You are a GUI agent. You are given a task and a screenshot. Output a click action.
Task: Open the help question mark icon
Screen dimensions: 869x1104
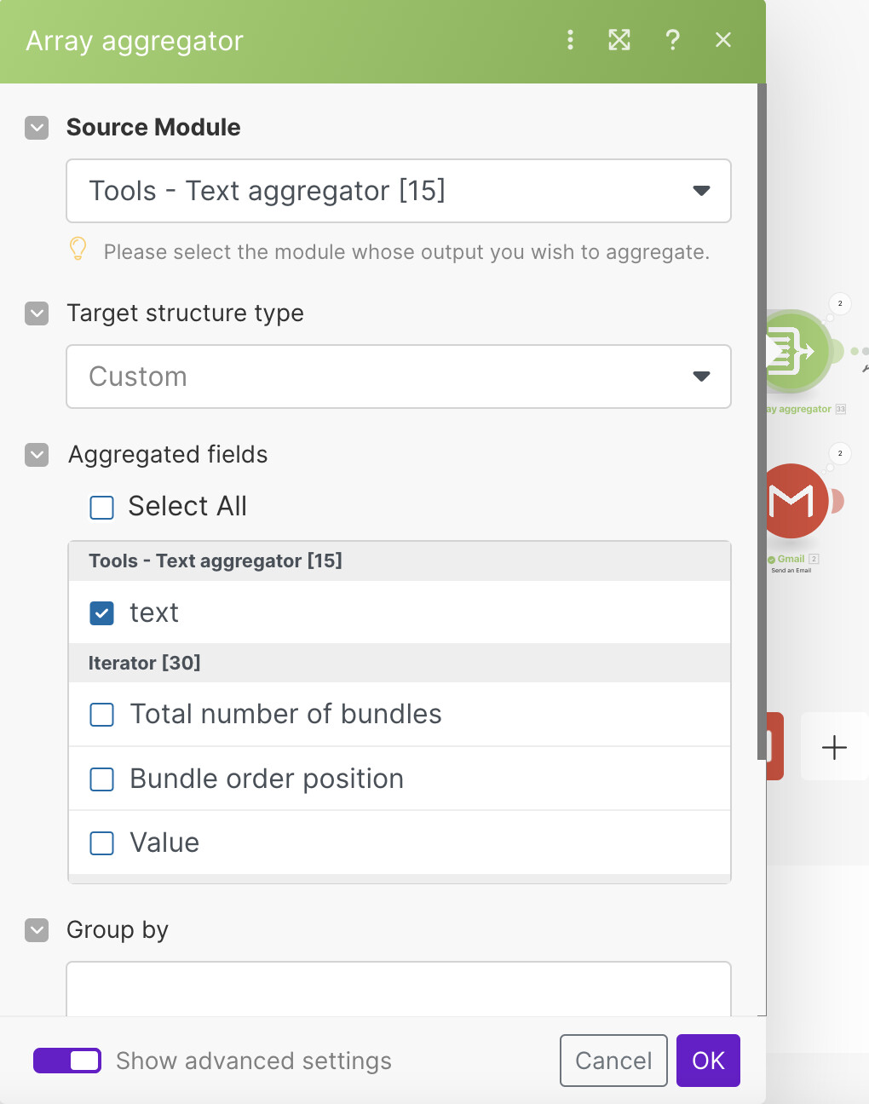pos(672,40)
